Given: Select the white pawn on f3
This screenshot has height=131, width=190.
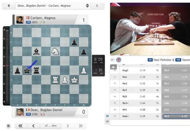Looking at the screenshot, I should [65, 80].
